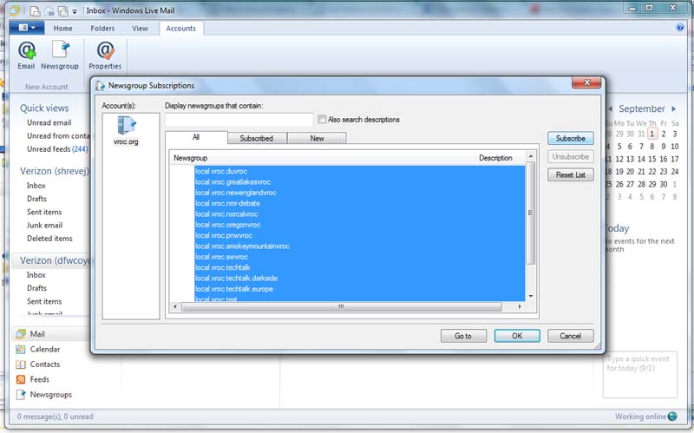This screenshot has height=433, width=694.
Task: Open Inbox under Verizon (dfwcoy
Action: click(36, 275)
